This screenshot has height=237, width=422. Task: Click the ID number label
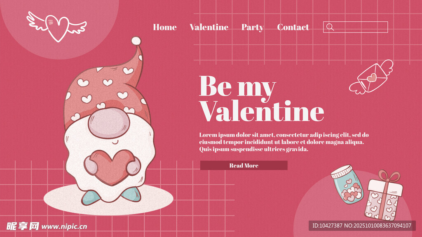pos(362,225)
